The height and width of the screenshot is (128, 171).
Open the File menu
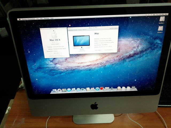click(37, 19)
